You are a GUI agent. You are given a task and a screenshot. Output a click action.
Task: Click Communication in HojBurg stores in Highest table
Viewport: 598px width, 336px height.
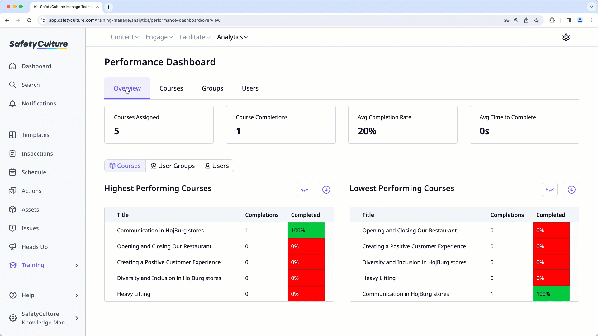pos(160,231)
